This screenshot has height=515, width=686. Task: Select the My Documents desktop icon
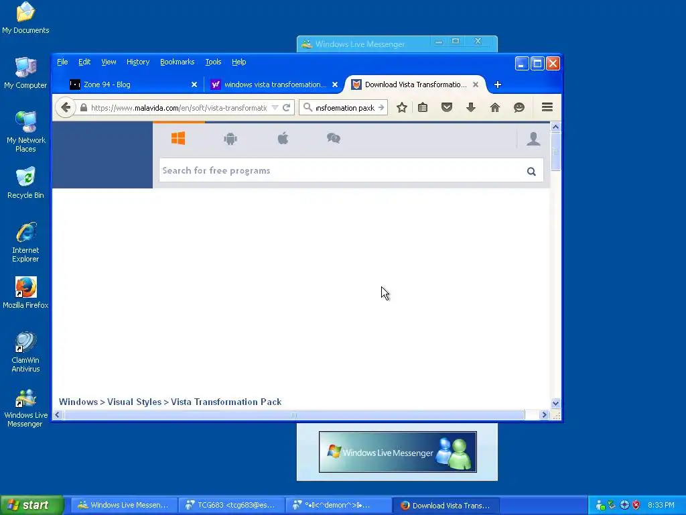pyautogui.click(x=25, y=17)
